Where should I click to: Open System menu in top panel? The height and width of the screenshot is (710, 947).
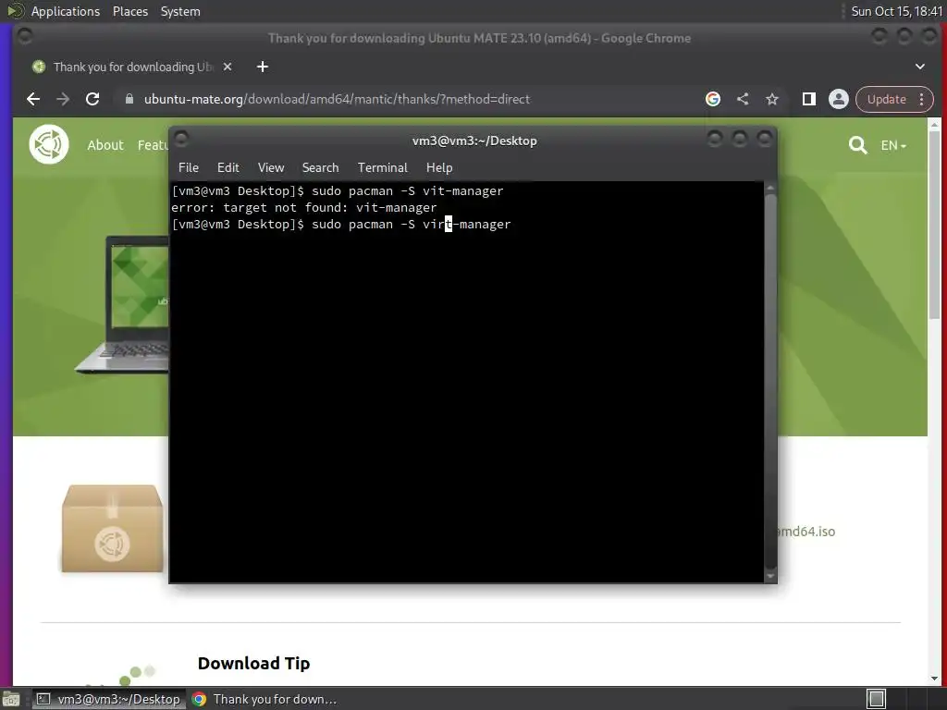click(x=180, y=11)
